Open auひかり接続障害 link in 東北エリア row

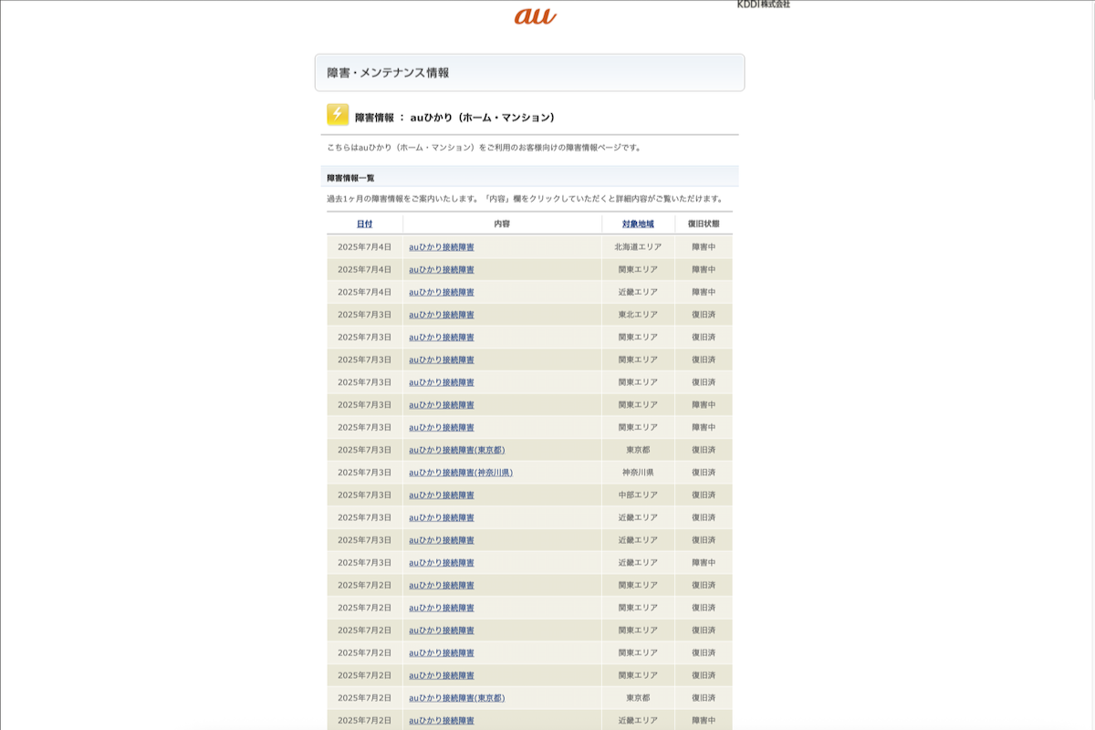442,315
